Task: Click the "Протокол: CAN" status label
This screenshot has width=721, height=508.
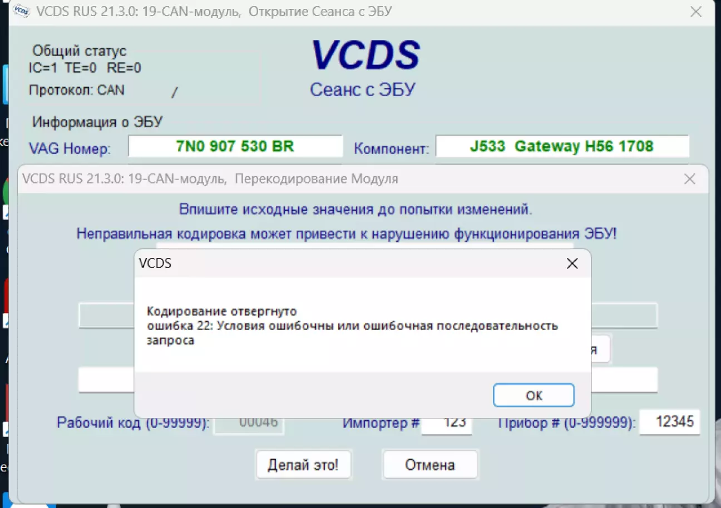Action: point(77,90)
